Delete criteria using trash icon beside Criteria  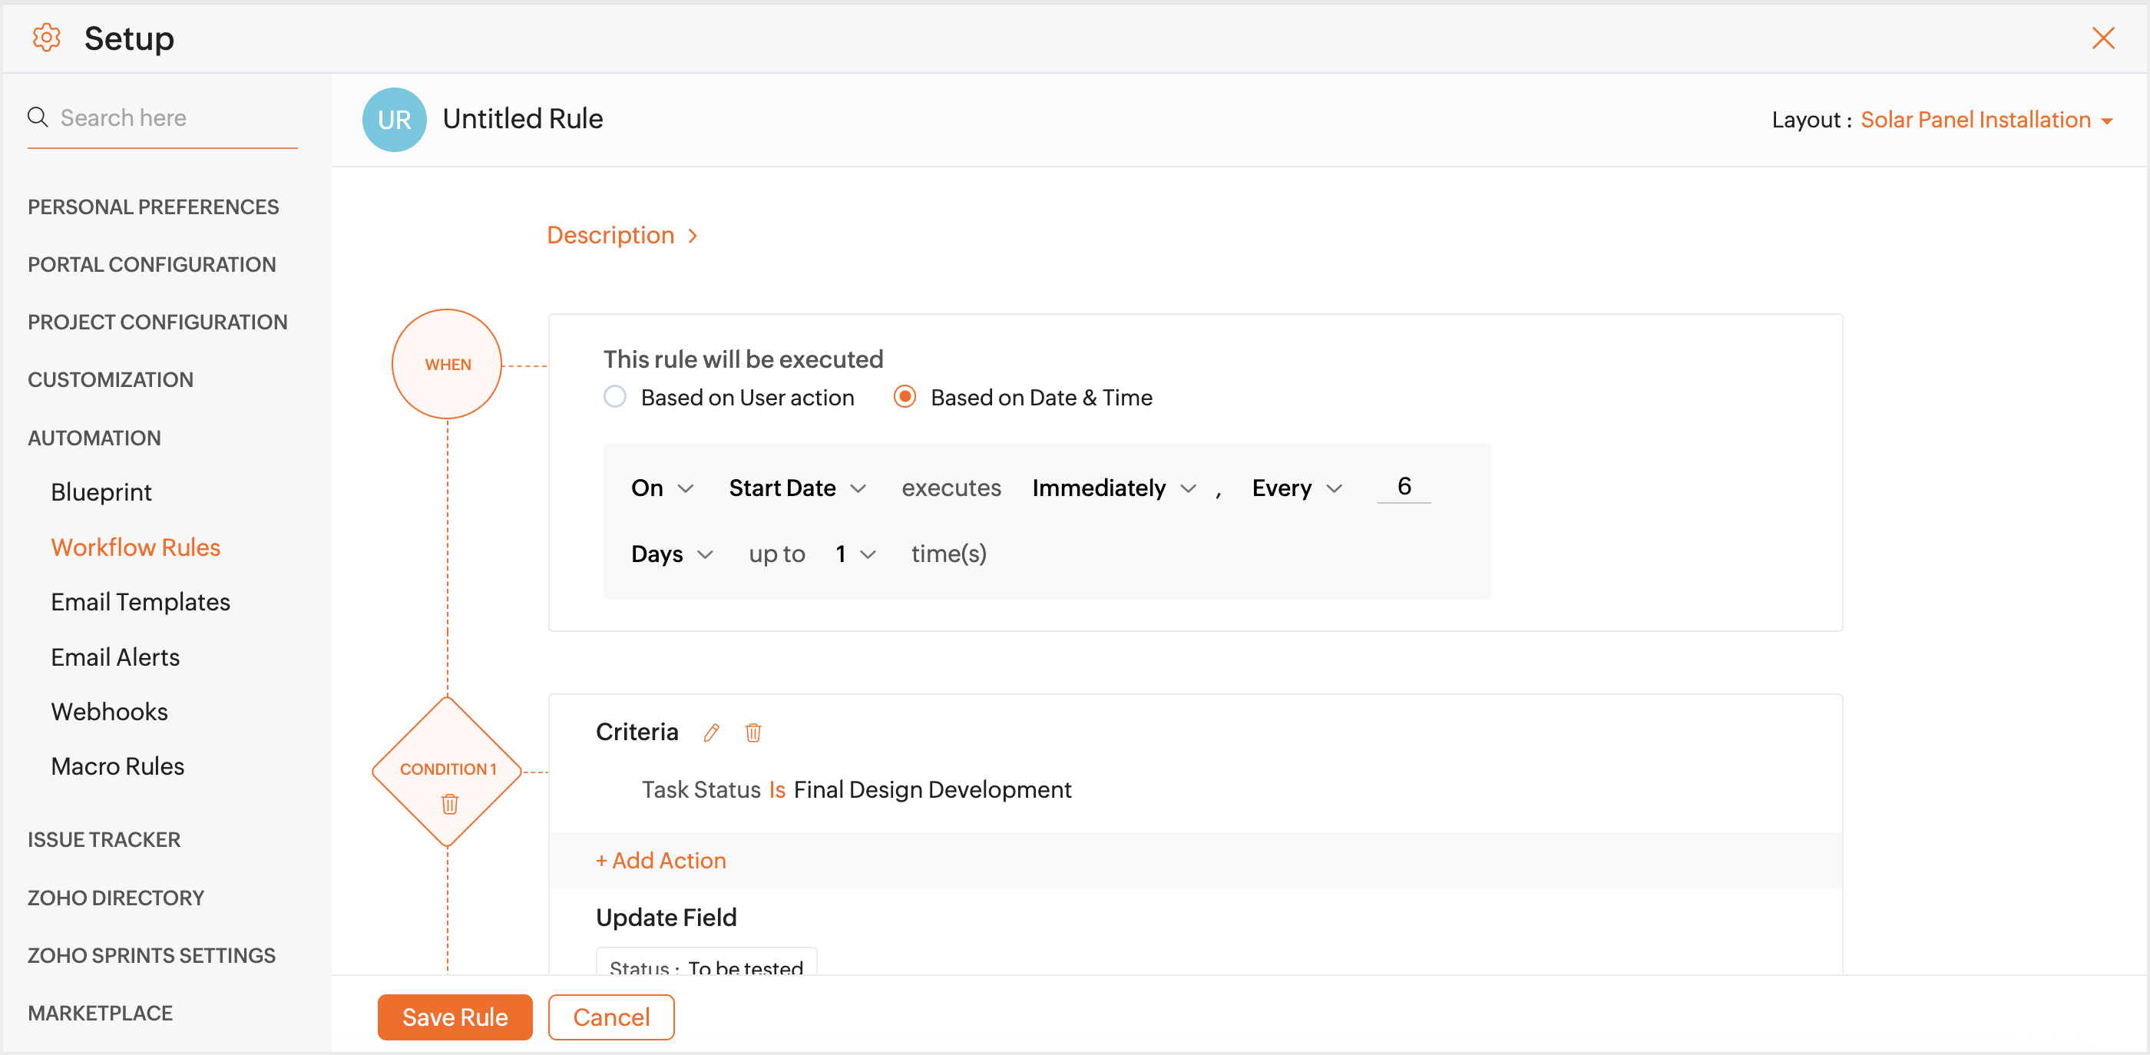pos(752,733)
